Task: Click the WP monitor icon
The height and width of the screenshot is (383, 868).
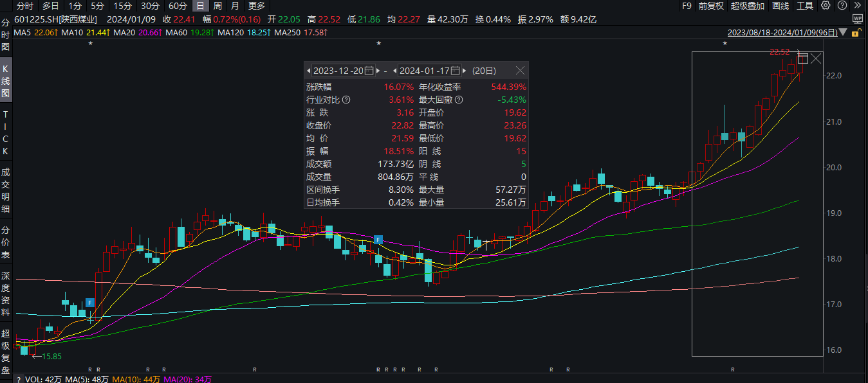Action: pos(857,19)
